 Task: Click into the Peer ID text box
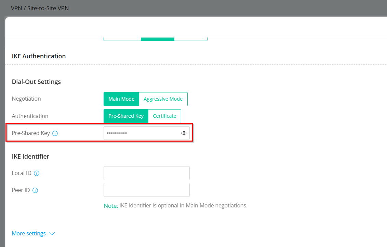pyautogui.click(x=146, y=190)
